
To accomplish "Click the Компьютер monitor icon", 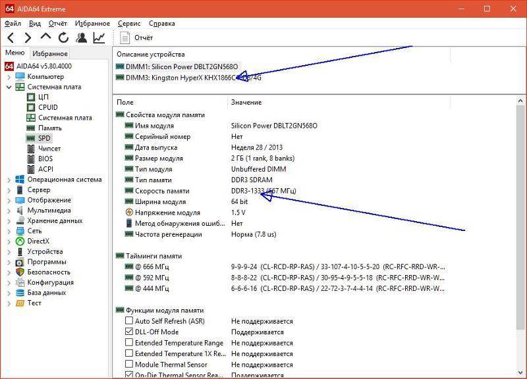I will [20, 76].
